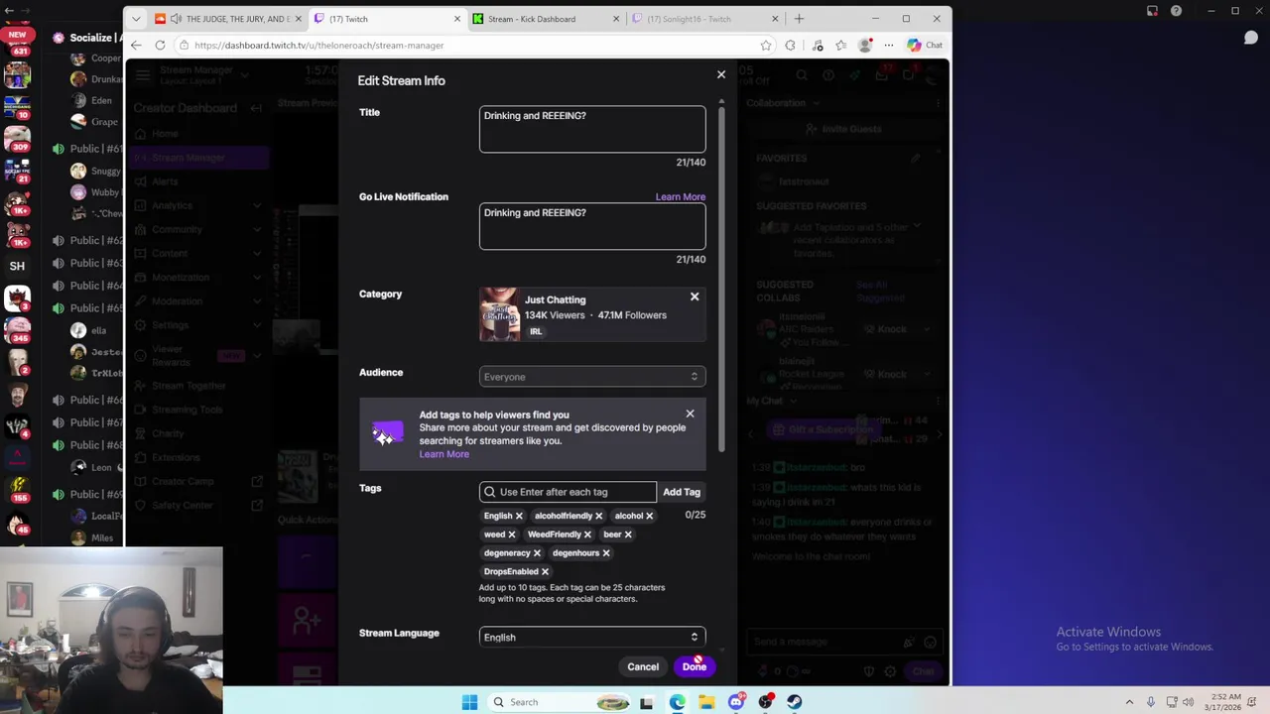This screenshot has height=714, width=1270.
Task: Open the Audience dropdown
Action: (592, 377)
